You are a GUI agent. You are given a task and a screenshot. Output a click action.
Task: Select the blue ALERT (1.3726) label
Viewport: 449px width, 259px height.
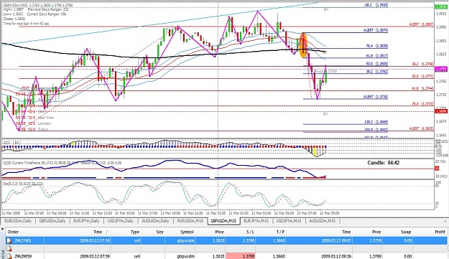(376, 97)
